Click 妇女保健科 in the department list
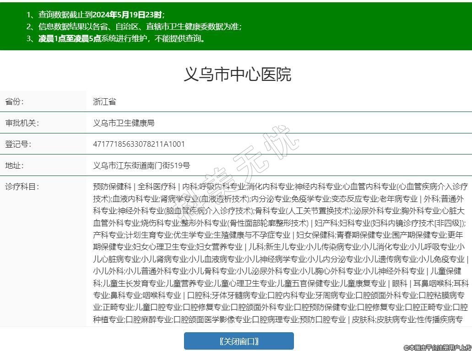Screen dimensions: 472x351 pos(315,235)
